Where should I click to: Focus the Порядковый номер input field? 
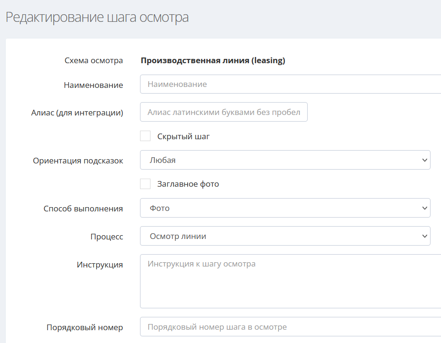[291, 327]
